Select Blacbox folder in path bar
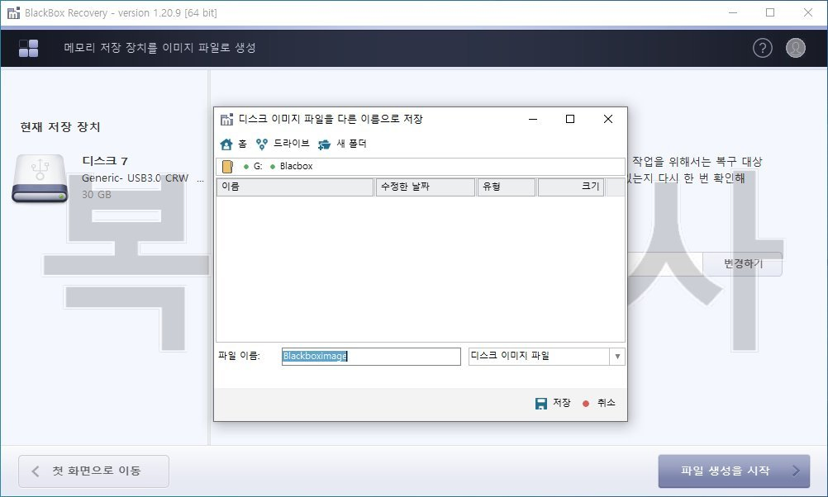Screen dimensions: 828x497 [296, 166]
